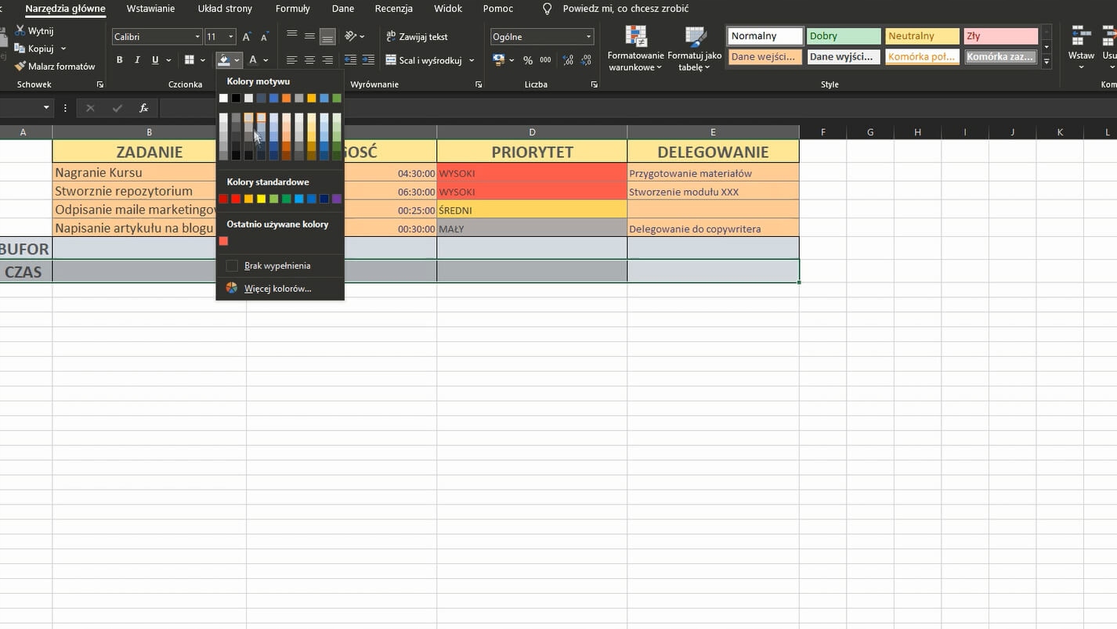The height and width of the screenshot is (629, 1117).
Task: Click Więcej kolorów... in the palette
Action: pyautogui.click(x=277, y=289)
